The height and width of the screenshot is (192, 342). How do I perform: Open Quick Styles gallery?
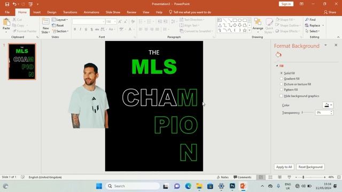(x=269, y=26)
